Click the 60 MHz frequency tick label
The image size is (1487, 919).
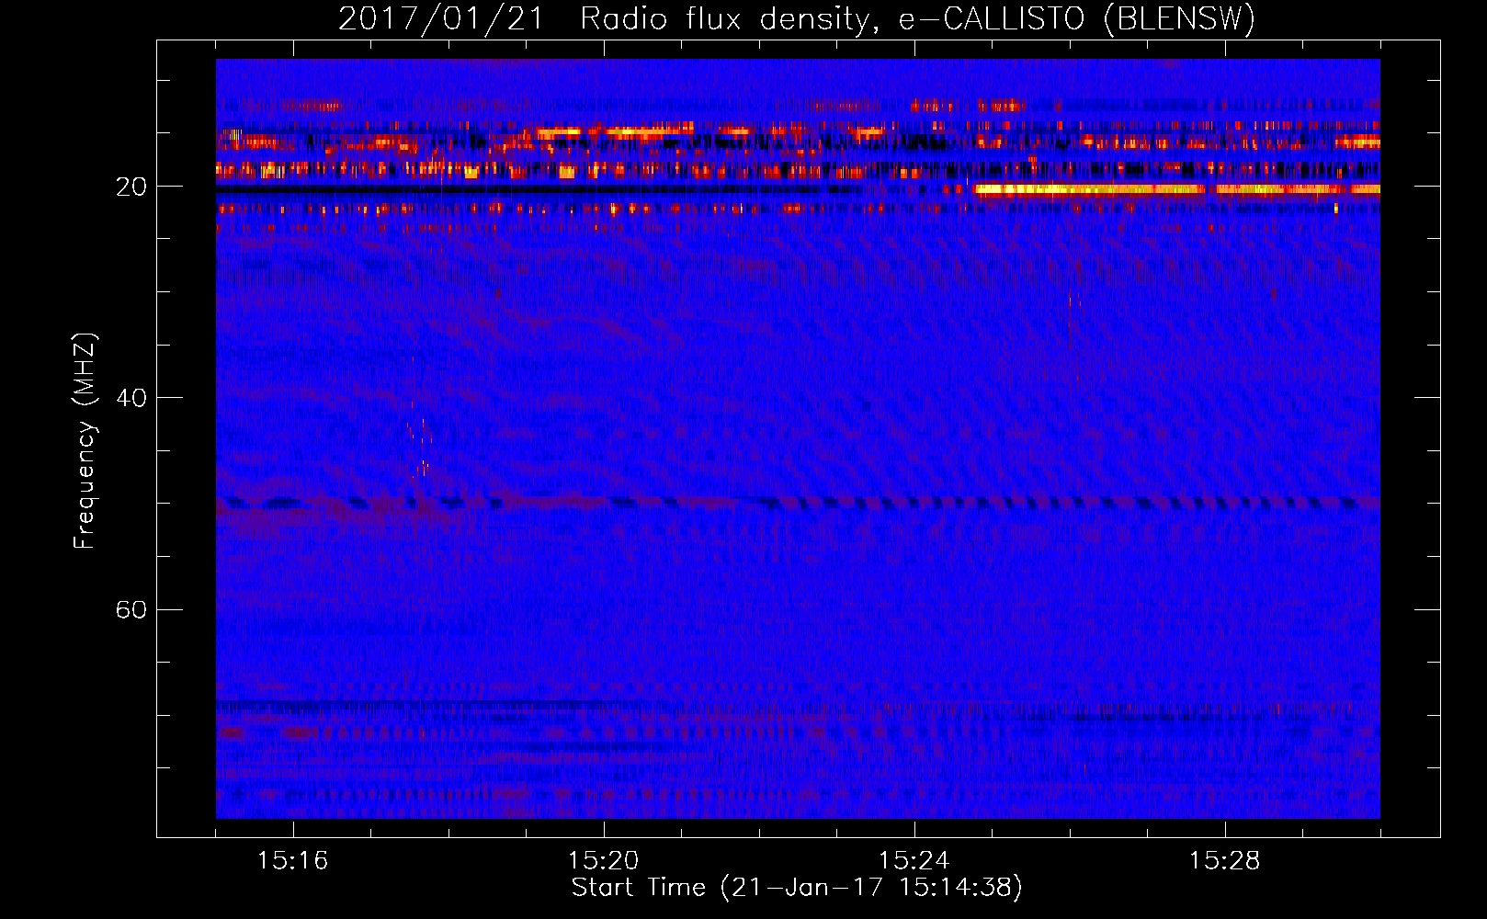[131, 610]
